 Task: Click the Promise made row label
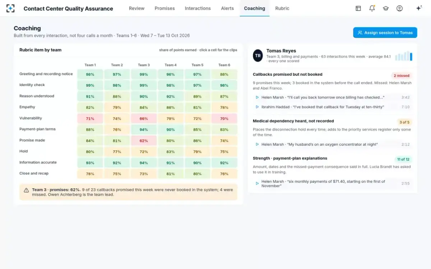tap(32, 140)
